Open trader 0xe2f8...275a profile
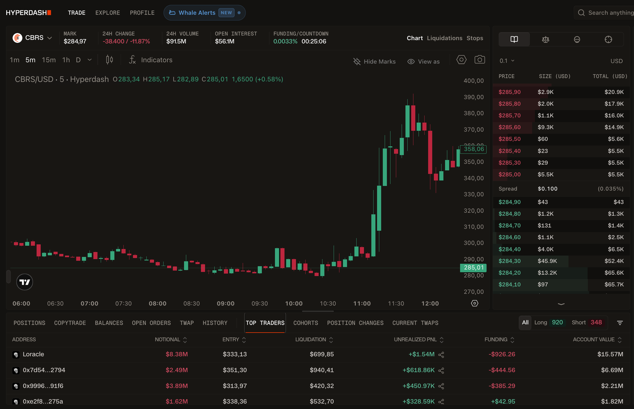Viewport: 634px width, 409px height. click(x=43, y=401)
